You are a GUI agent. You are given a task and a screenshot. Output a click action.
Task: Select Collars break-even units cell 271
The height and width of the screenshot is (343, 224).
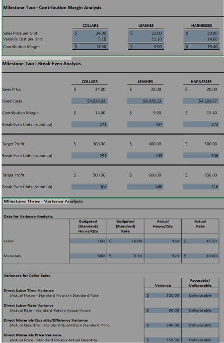pyautogui.click(x=89, y=124)
